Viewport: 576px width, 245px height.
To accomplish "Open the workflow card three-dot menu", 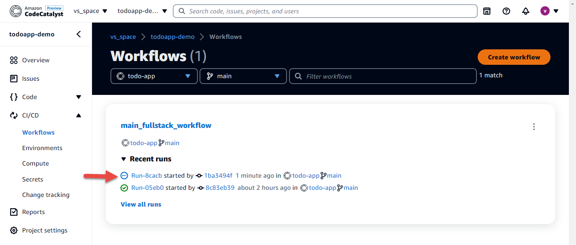I will [534, 127].
